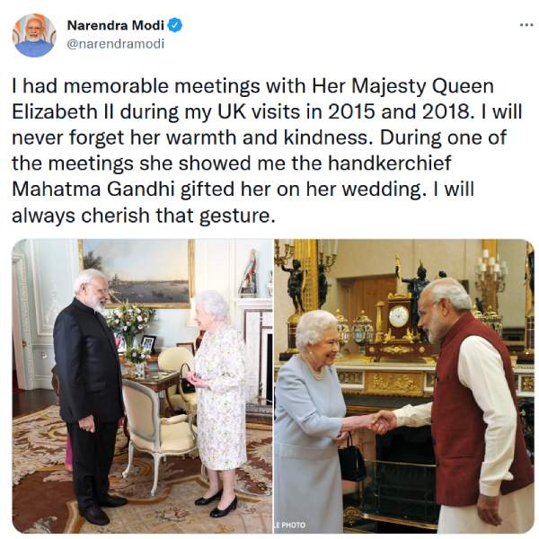The image size is (539, 539).
Task: Open the right handshake photo
Action: click(404, 386)
